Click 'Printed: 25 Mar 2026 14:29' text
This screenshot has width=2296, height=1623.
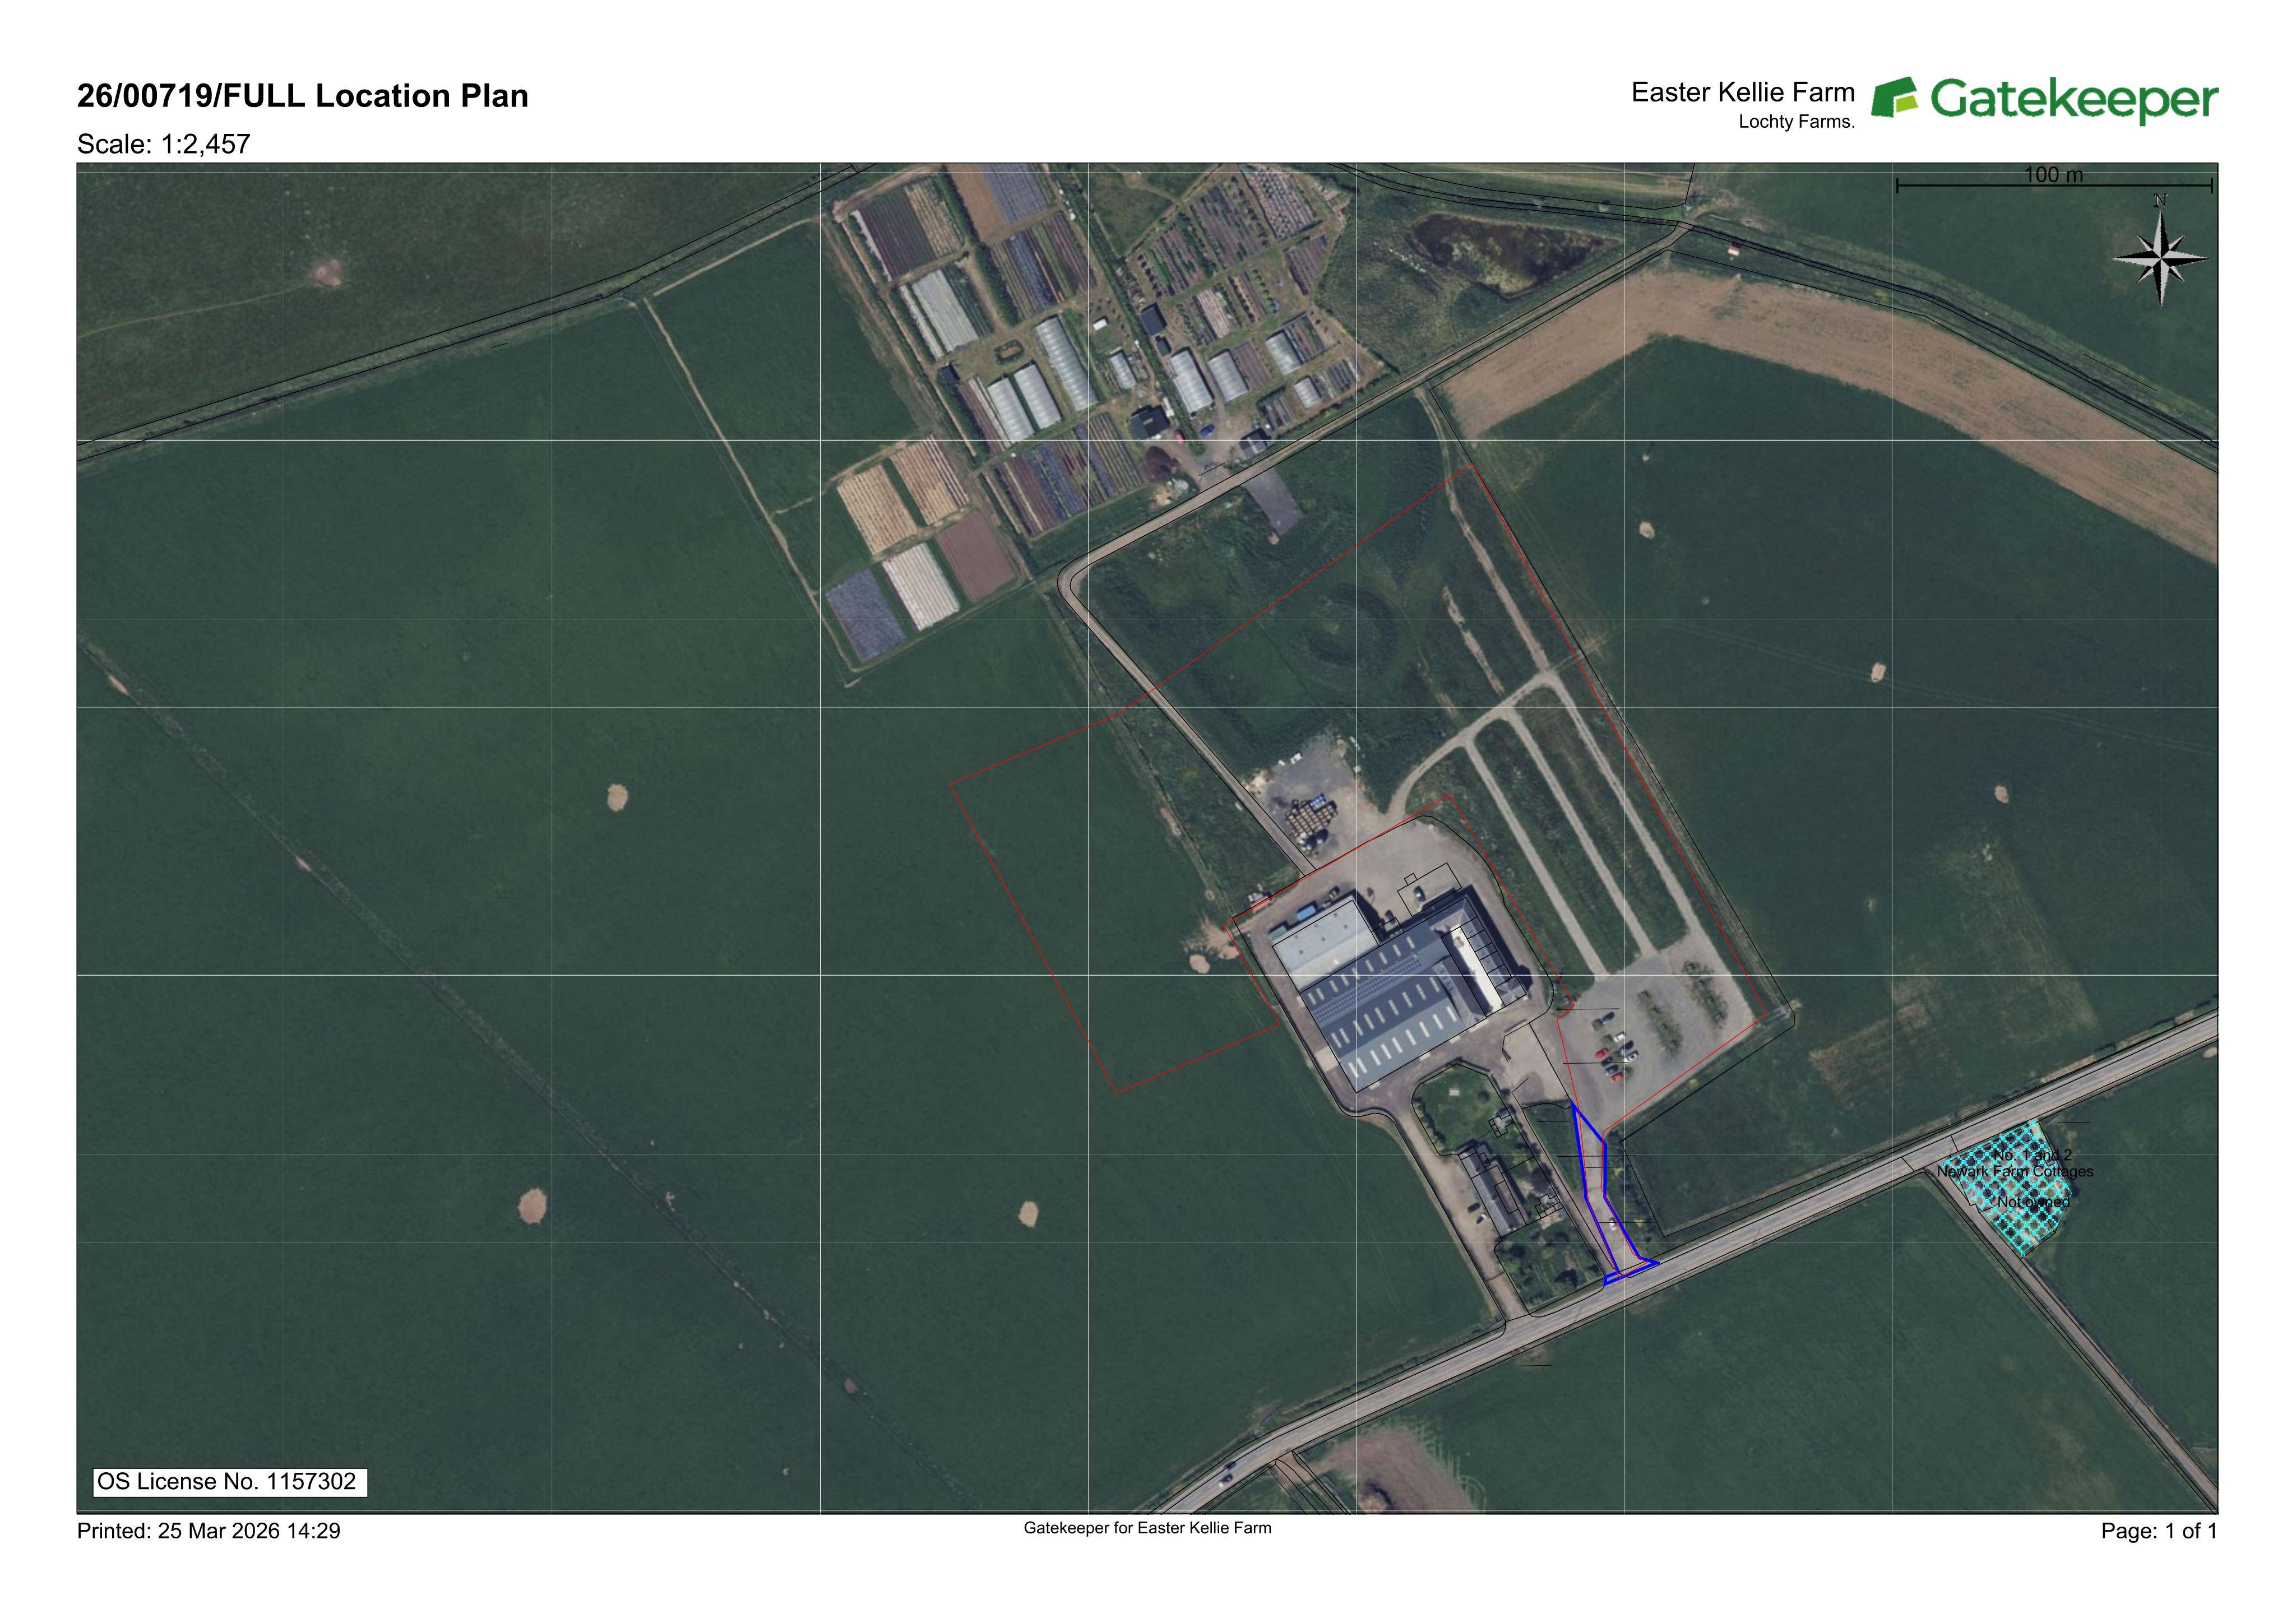click(x=209, y=1531)
